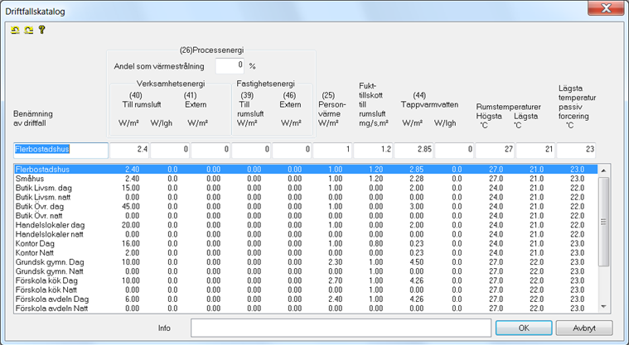Click the 20.00 value in Handelslokaler dag row
The width and height of the screenshot is (629, 345).
click(131, 225)
